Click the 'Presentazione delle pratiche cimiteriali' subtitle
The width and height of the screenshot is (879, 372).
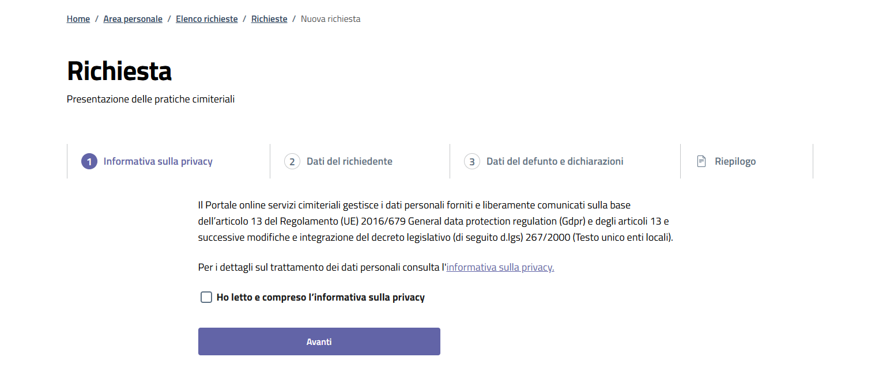tap(150, 98)
